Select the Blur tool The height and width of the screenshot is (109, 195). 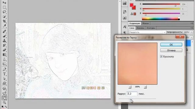click(4, 59)
